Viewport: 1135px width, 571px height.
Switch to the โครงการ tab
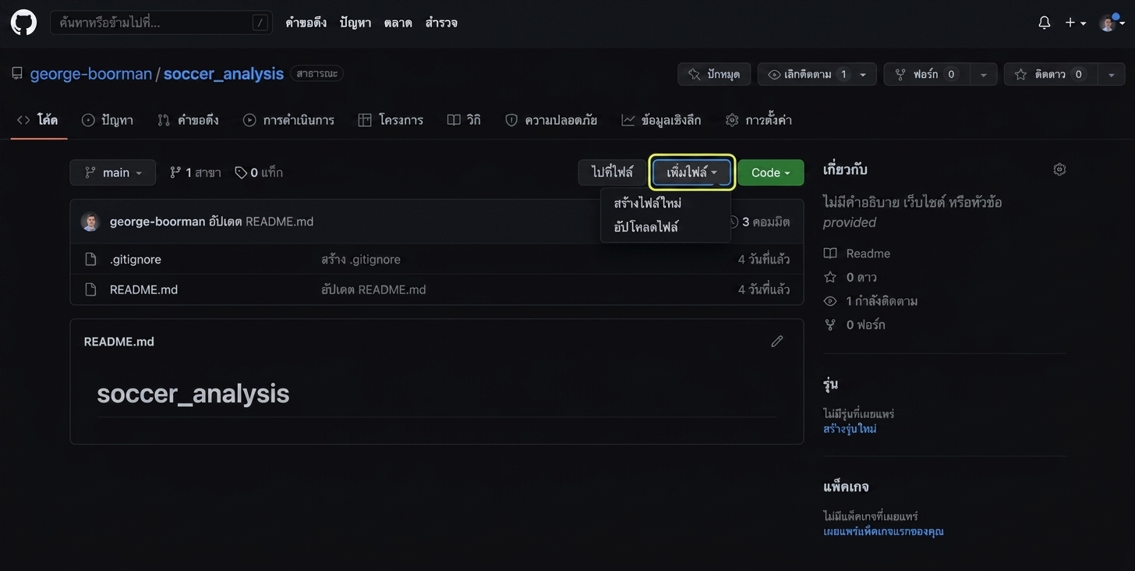[x=391, y=120]
